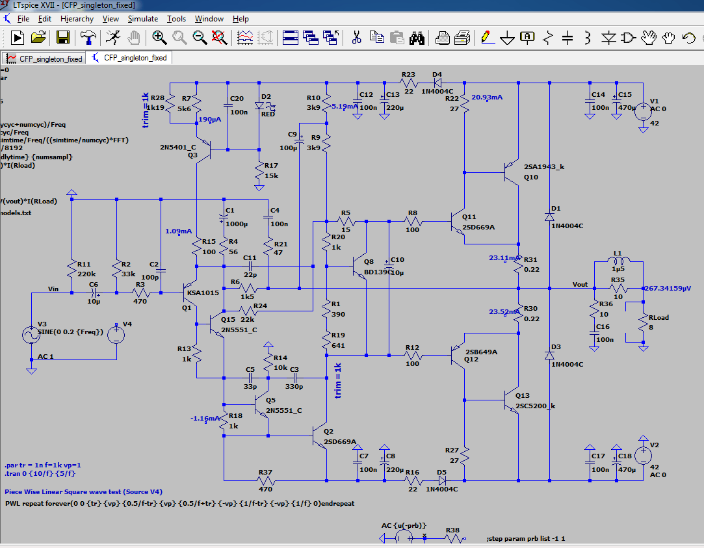Click the Halt simulation hand icon

[x=134, y=38]
